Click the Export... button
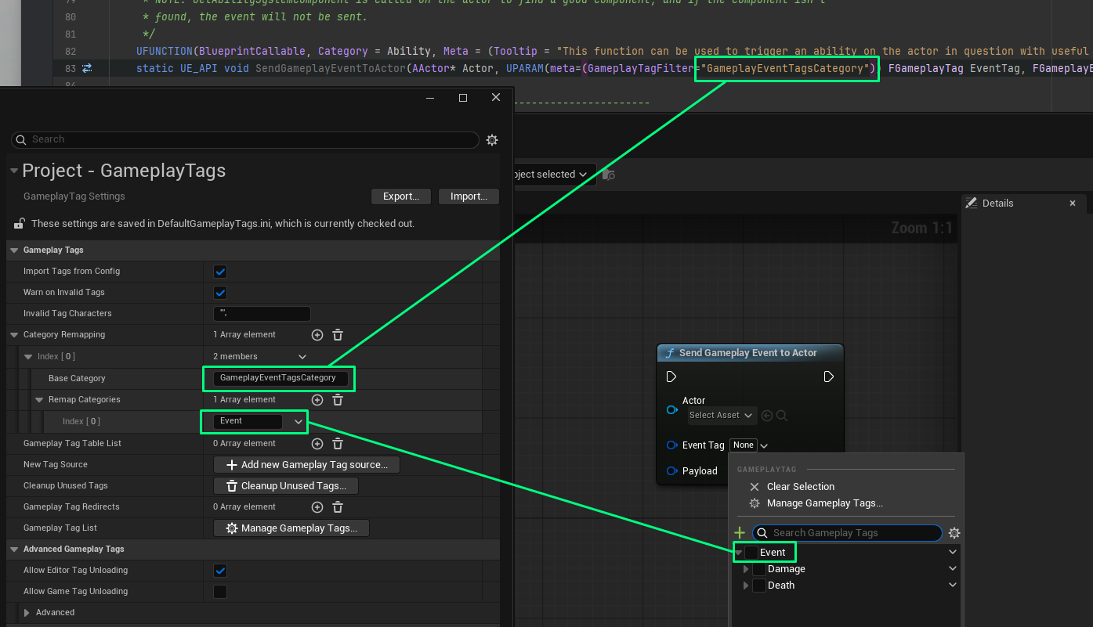 tap(401, 196)
